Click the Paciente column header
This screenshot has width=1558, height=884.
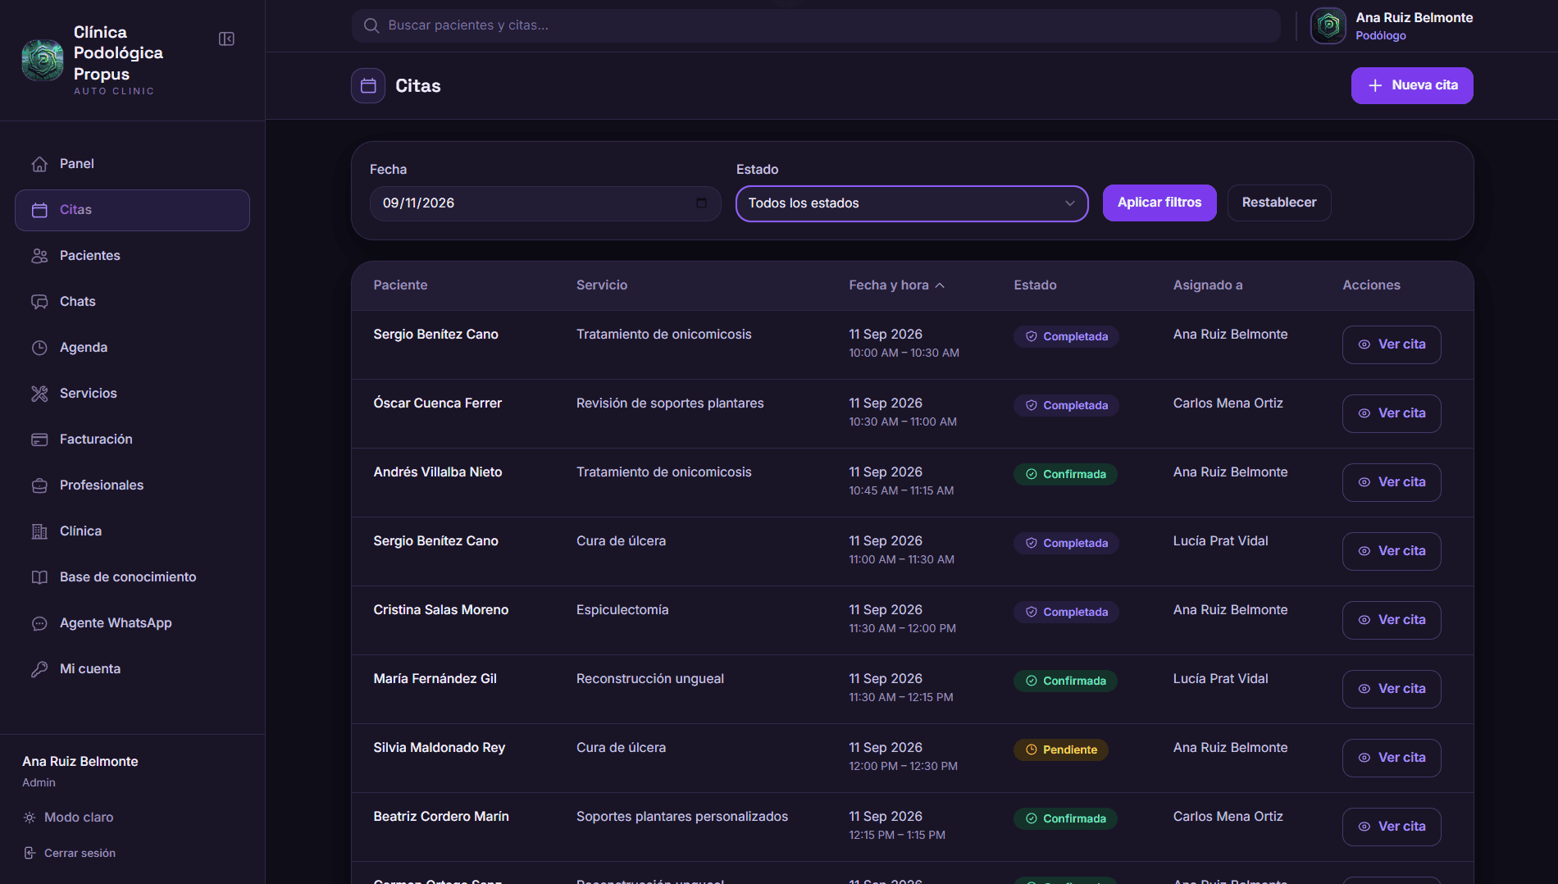(x=400, y=285)
